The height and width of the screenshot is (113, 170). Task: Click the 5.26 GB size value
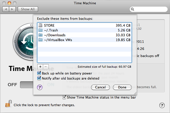[x=124, y=30]
